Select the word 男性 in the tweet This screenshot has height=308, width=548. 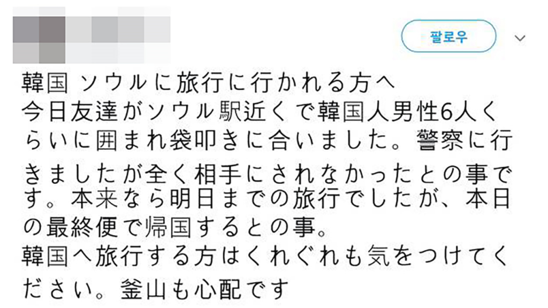pos(406,113)
